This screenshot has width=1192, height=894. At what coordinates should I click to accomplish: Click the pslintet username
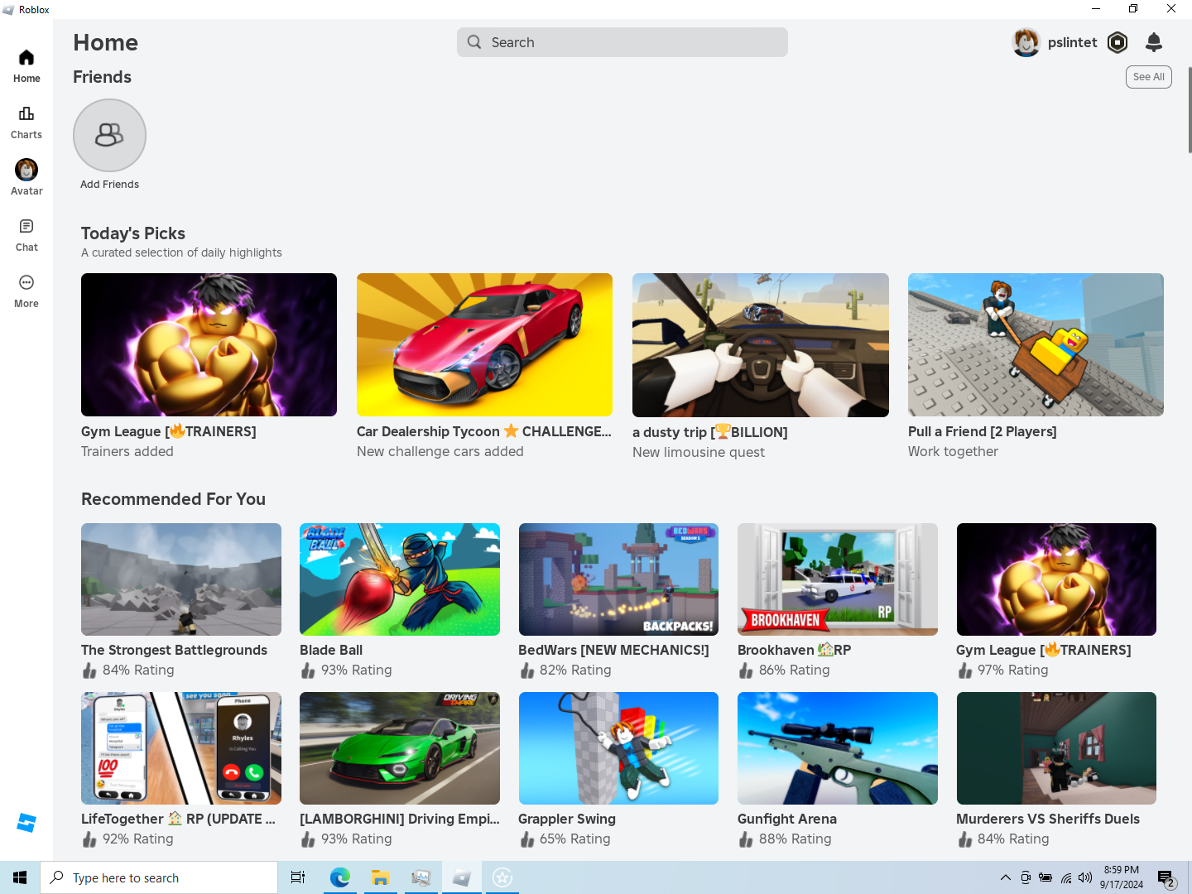[x=1072, y=42]
